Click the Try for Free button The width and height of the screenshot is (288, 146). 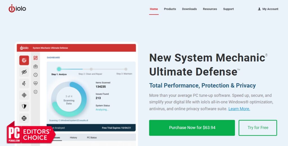[x=258, y=128]
